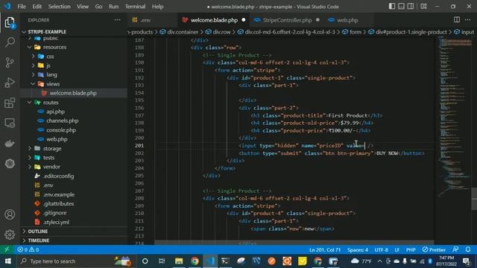
Task: Open the Selection menu
Action: point(59,7)
